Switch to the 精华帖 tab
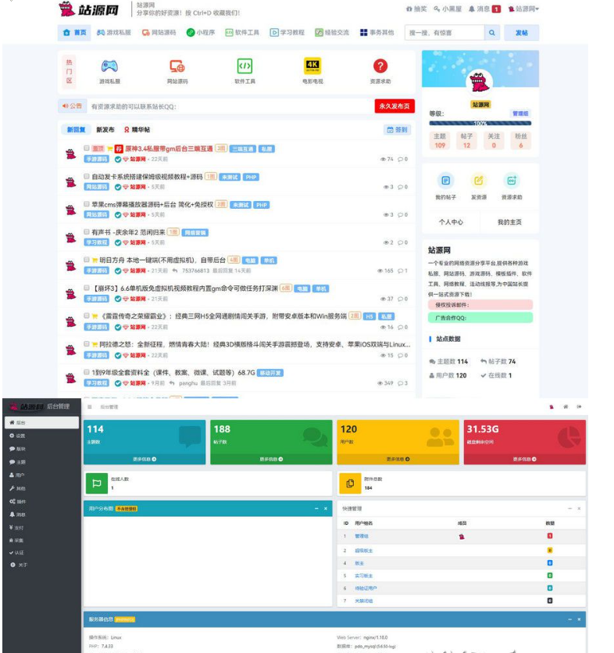The image size is (614, 653). [137, 130]
